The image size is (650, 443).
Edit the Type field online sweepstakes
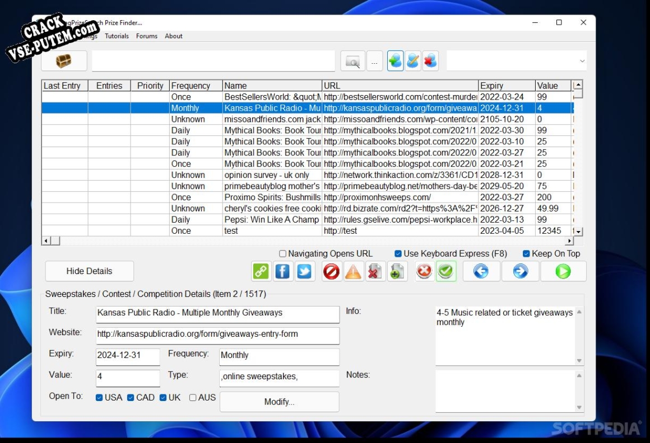(x=279, y=378)
